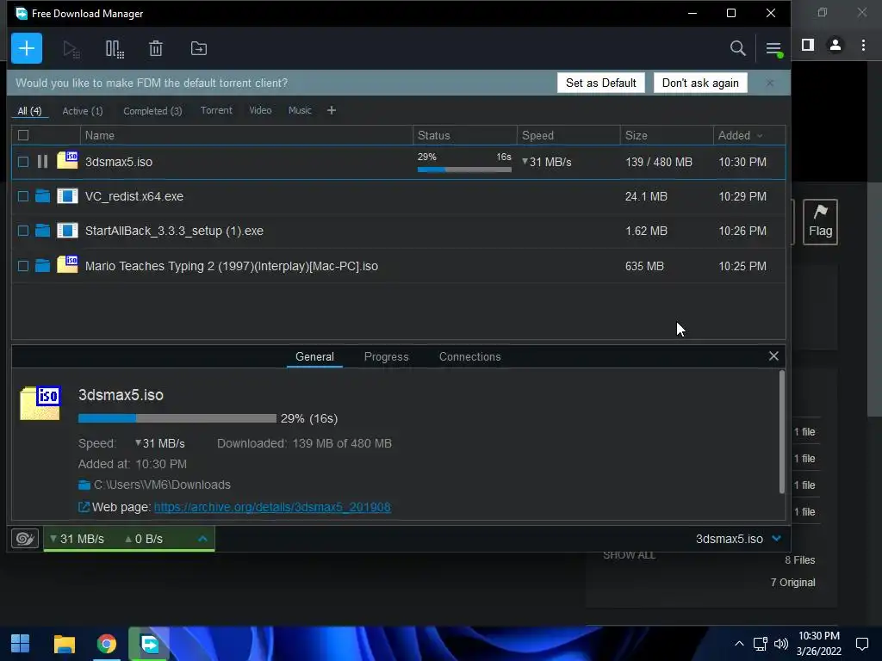This screenshot has width=882, height=661.
Task: Sort by Size column header
Action: coord(667,135)
